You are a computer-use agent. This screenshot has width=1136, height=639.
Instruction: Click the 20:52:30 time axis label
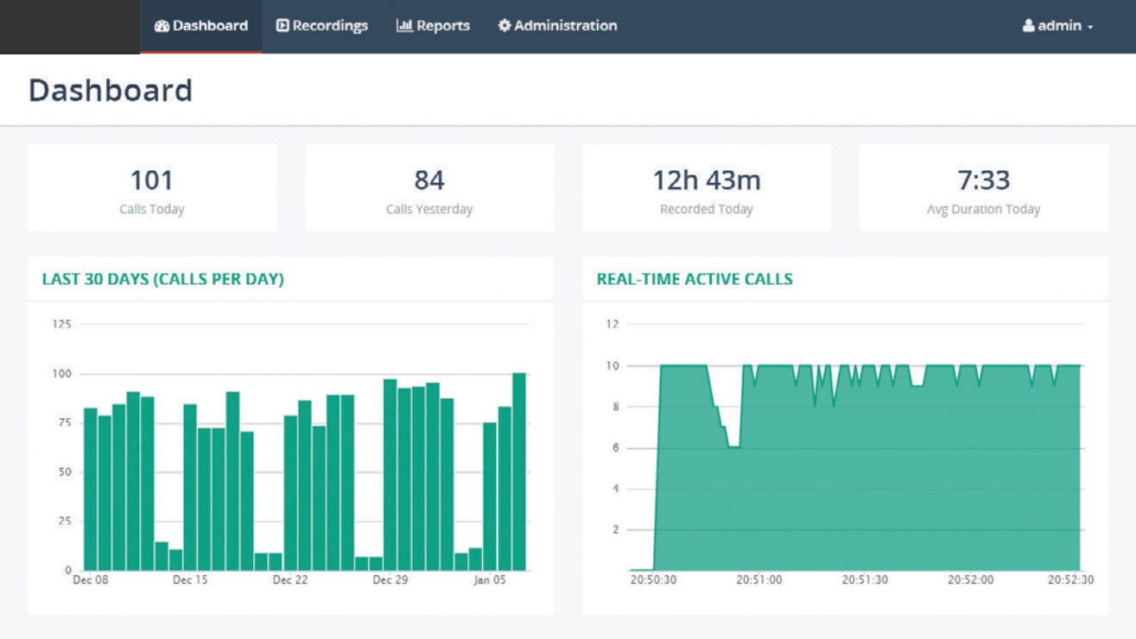click(x=1071, y=580)
